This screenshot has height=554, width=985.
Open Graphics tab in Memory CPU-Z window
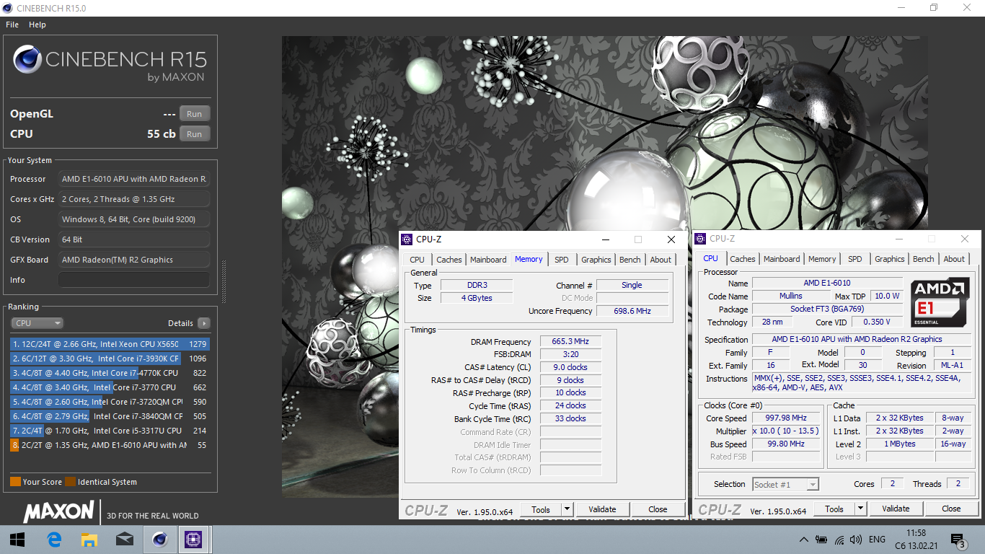tap(596, 260)
